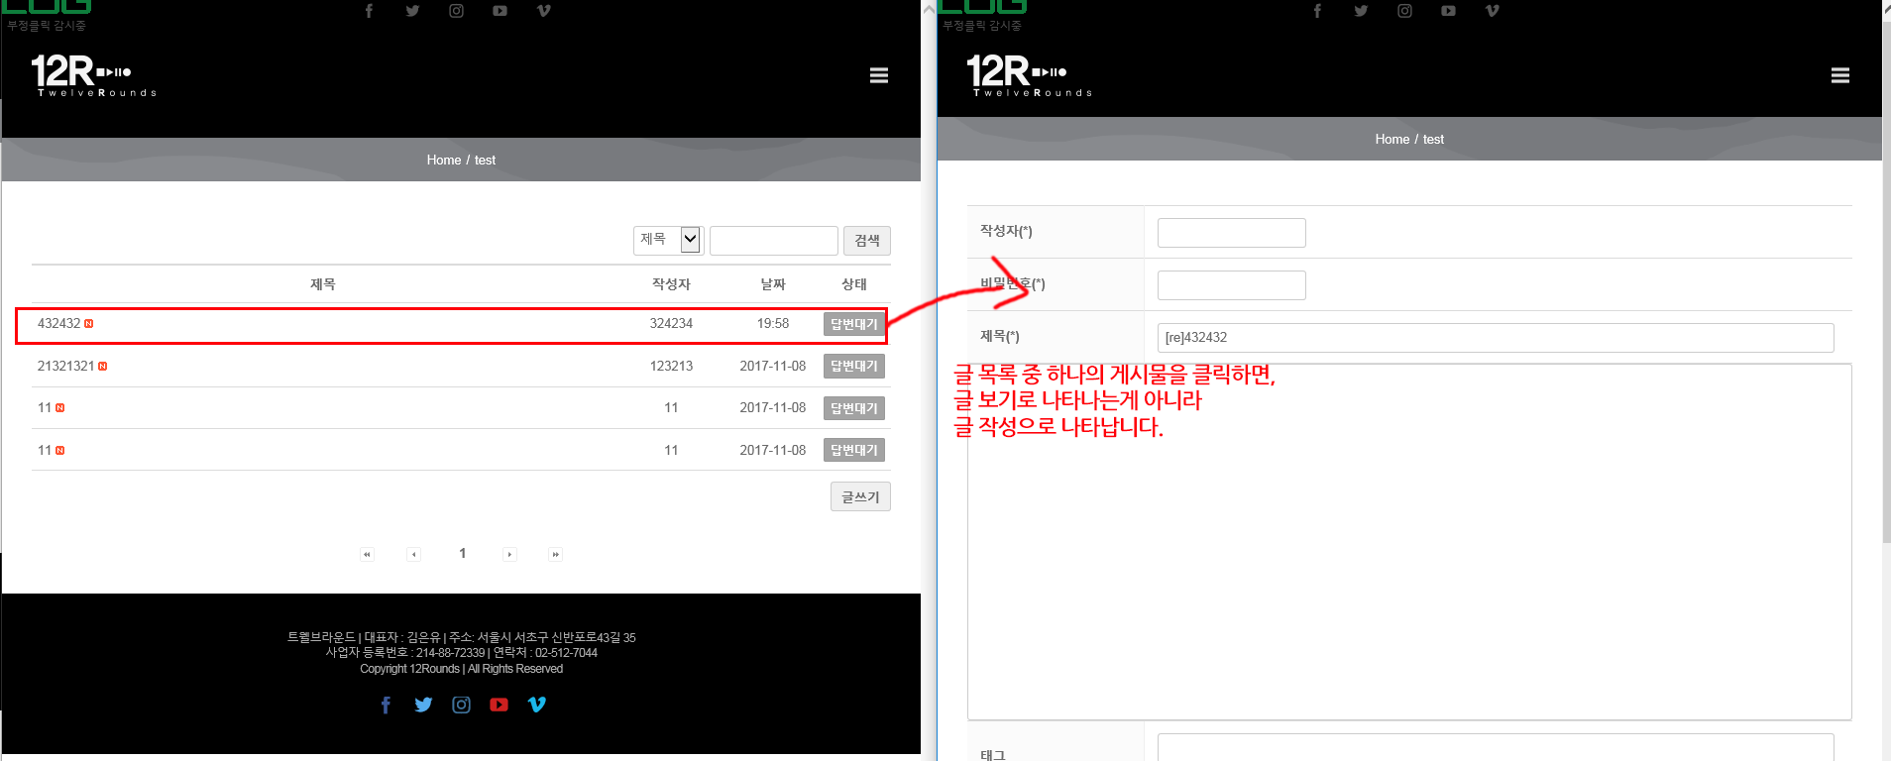This screenshot has width=1891, height=761.
Task: Open post titled 432432
Action: (58, 324)
